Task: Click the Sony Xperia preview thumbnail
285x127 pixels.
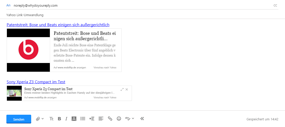Action: [x=14, y=93]
